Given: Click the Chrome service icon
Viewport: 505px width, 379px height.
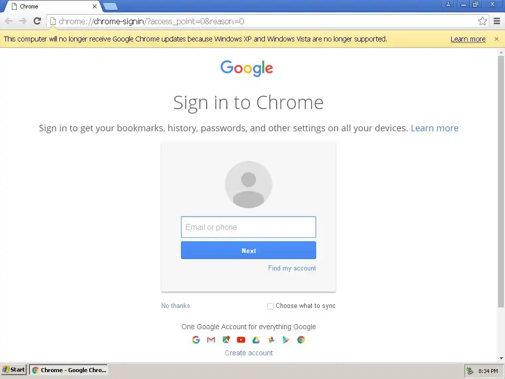Looking at the screenshot, I should point(301,340).
